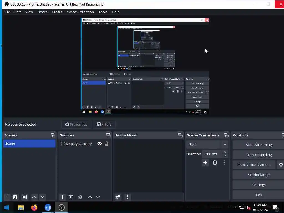284x213 pixels.
Task: Open OBS Studio taskbar icon
Action: click(62, 207)
